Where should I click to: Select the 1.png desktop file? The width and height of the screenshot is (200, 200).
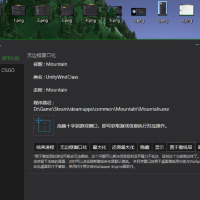(x=18, y=14)
